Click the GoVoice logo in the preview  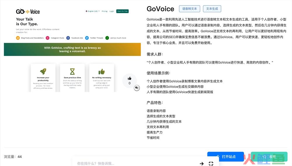pyautogui.click(x=28, y=12)
